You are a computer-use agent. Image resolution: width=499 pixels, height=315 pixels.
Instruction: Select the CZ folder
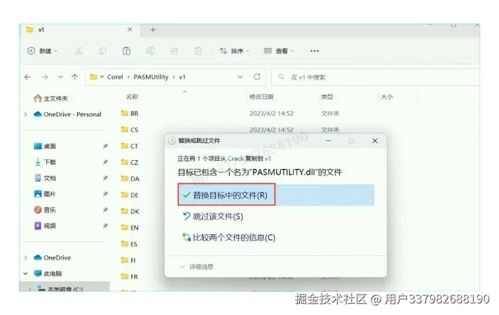pyautogui.click(x=130, y=162)
